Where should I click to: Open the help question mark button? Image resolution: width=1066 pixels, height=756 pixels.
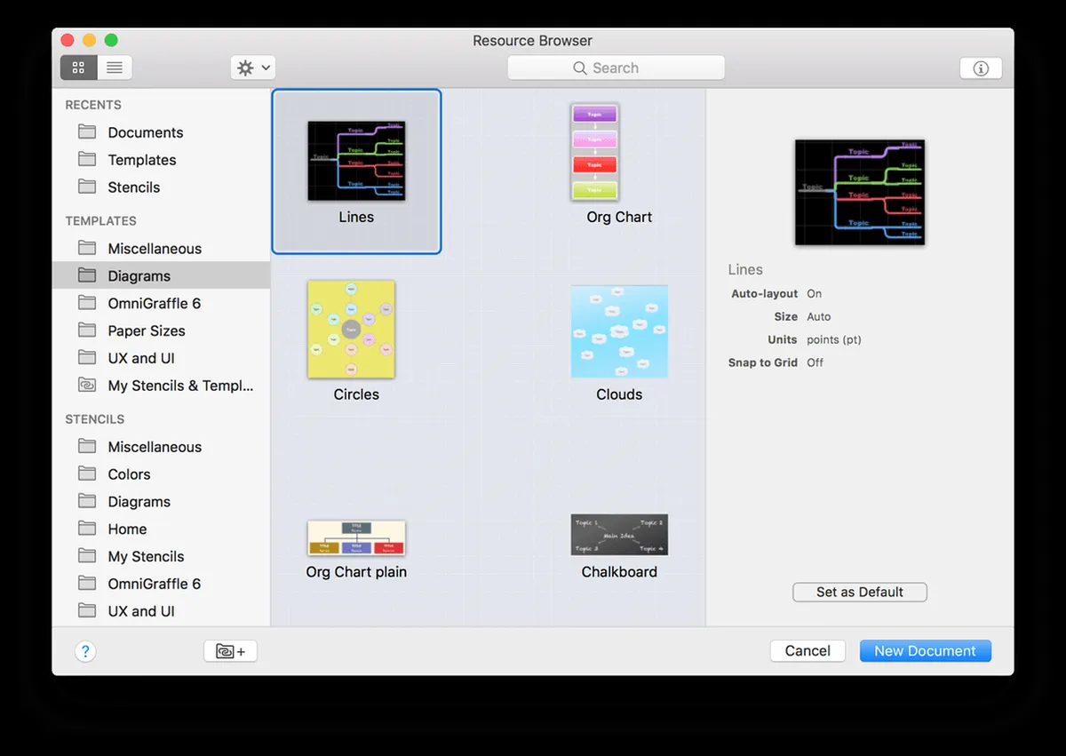[x=84, y=651]
